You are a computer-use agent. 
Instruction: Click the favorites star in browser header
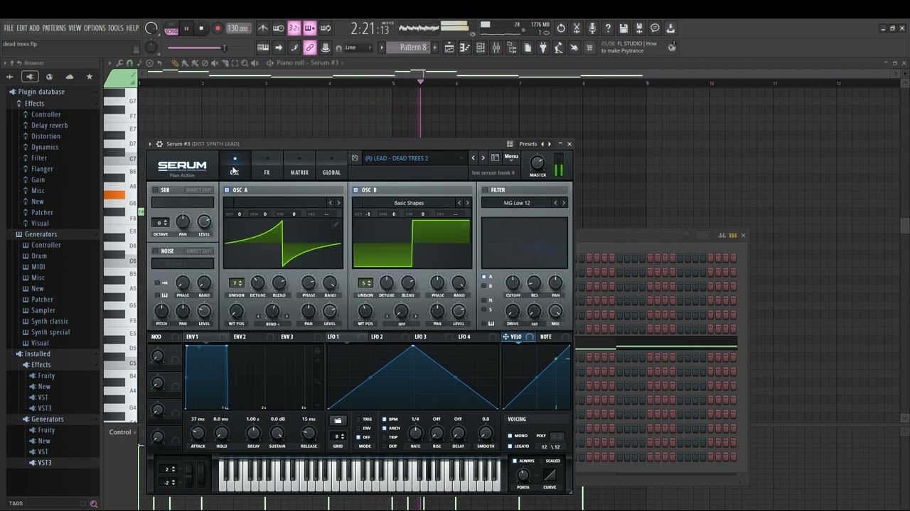pos(90,77)
